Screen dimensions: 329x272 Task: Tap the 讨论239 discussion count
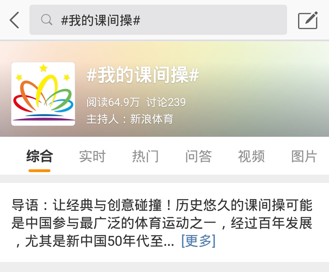click(x=166, y=102)
